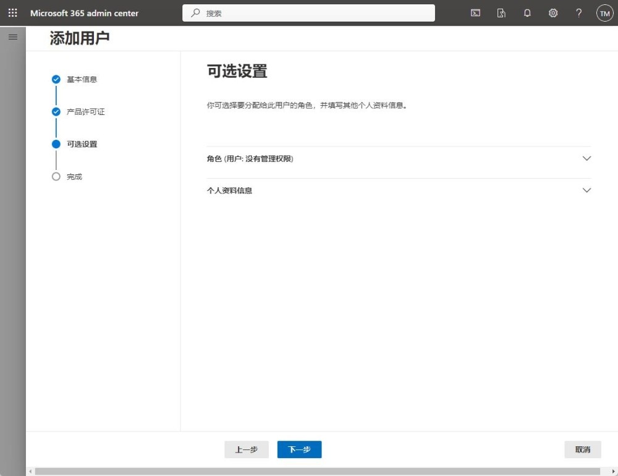
Task: Expand the 角色 section chevron
Action: click(586, 158)
